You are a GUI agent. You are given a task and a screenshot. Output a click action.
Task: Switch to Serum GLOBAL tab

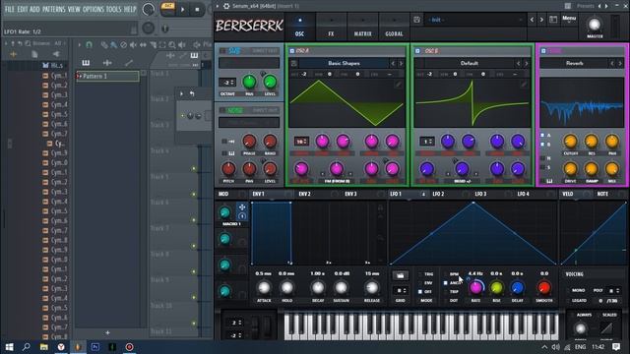394,27
